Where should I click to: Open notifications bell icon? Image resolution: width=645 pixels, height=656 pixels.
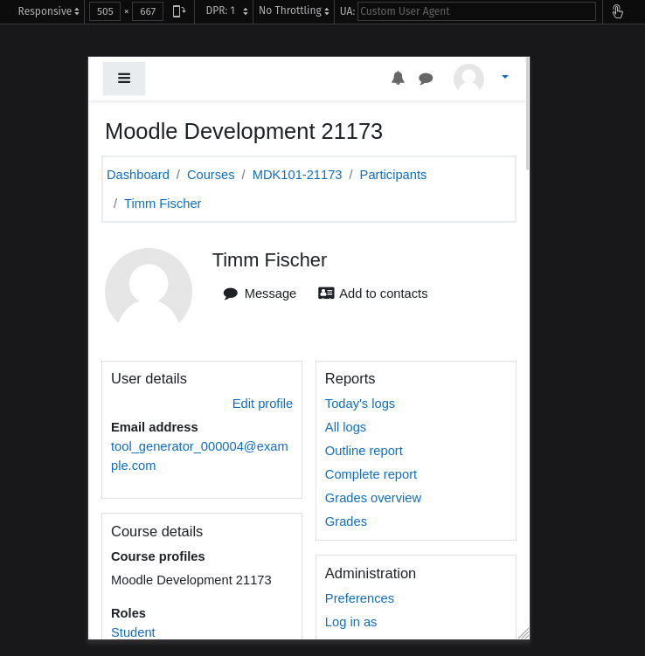click(398, 78)
